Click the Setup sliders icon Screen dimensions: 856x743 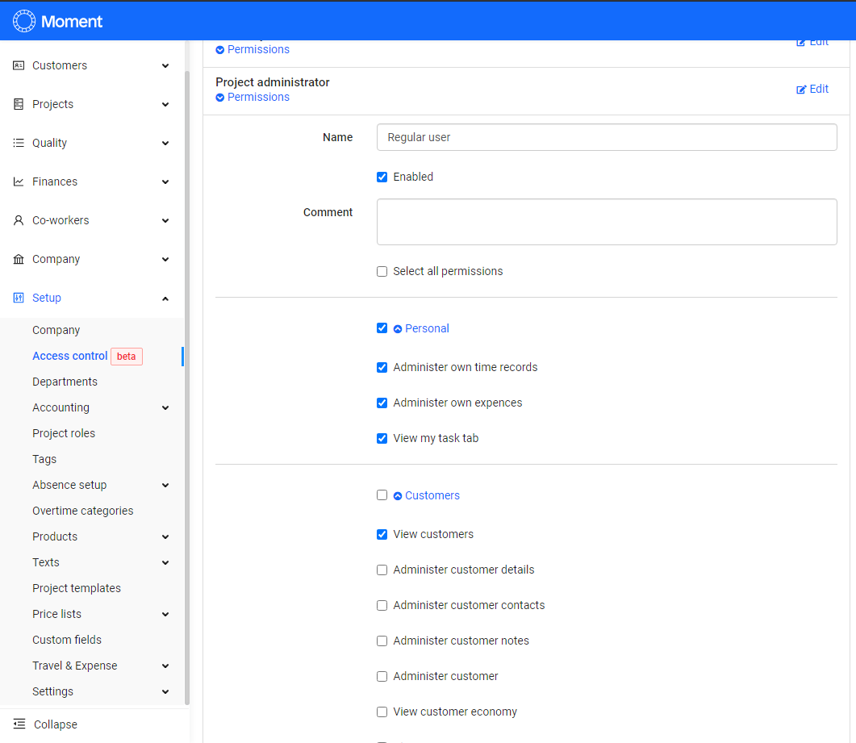[x=19, y=298]
